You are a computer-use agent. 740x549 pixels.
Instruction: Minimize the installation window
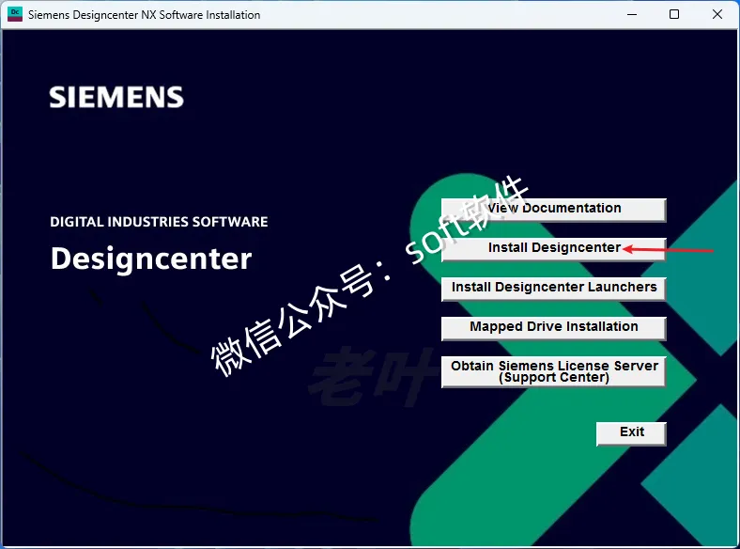point(632,15)
